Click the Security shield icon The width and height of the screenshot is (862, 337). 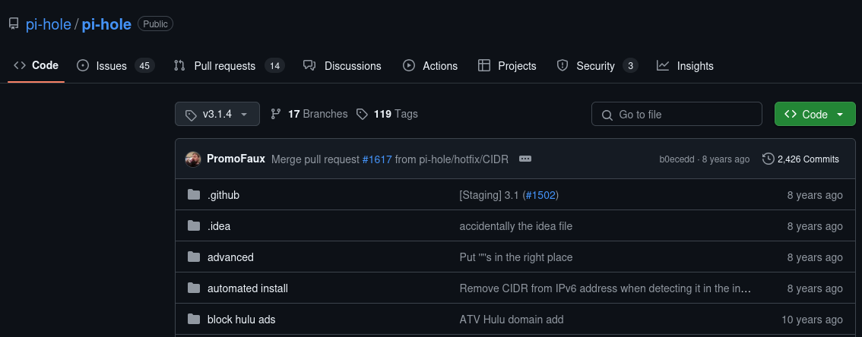pos(563,66)
